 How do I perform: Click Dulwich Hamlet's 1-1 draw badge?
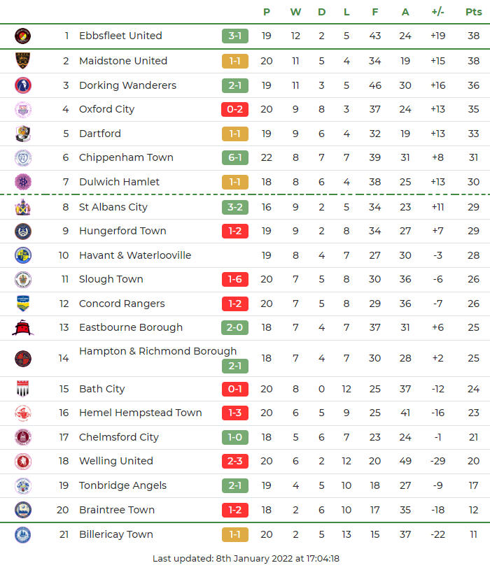pos(235,182)
